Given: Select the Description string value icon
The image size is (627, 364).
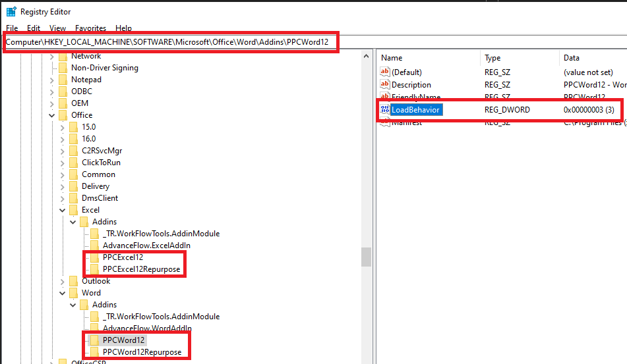Looking at the screenshot, I should tap(384, 84).
